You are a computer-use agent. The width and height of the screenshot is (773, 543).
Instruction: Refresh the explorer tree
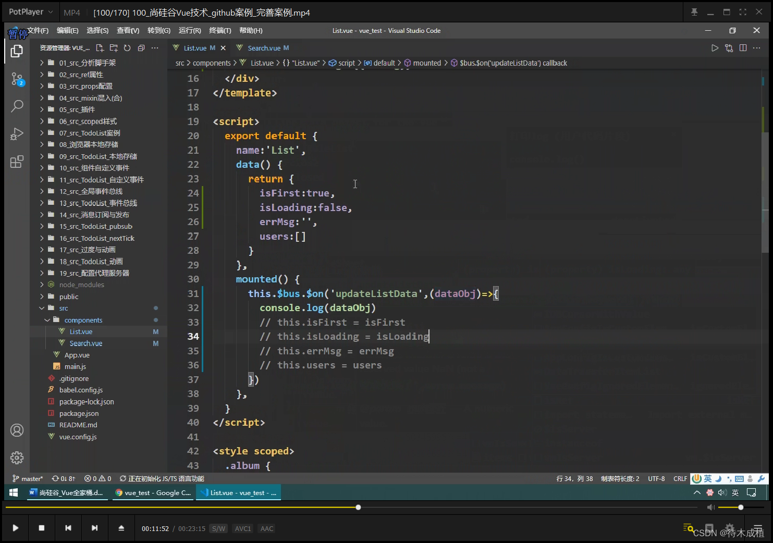(x=127, y=48)
